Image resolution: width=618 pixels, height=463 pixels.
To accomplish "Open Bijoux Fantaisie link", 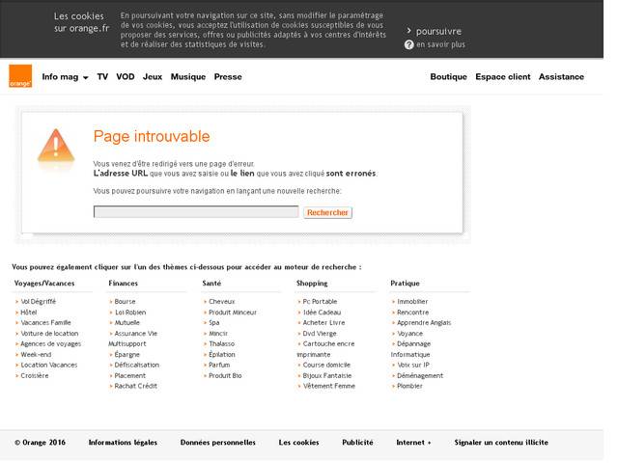I will pyautogui.click(x=326, y=375).
